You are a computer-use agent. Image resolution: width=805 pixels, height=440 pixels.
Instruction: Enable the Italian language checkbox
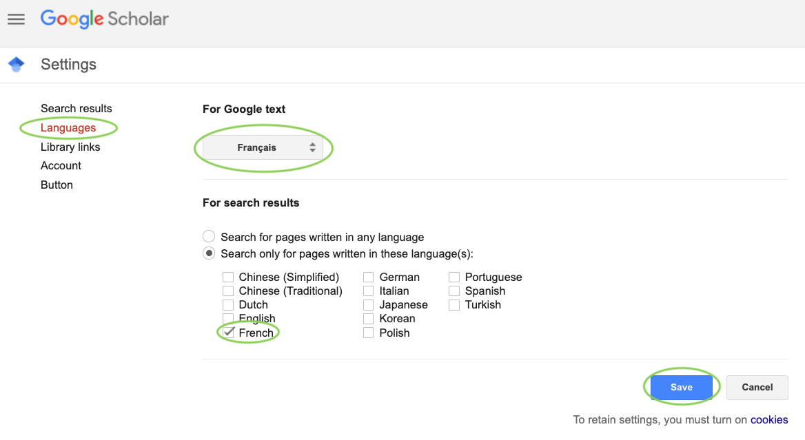[x=368, y=291]
